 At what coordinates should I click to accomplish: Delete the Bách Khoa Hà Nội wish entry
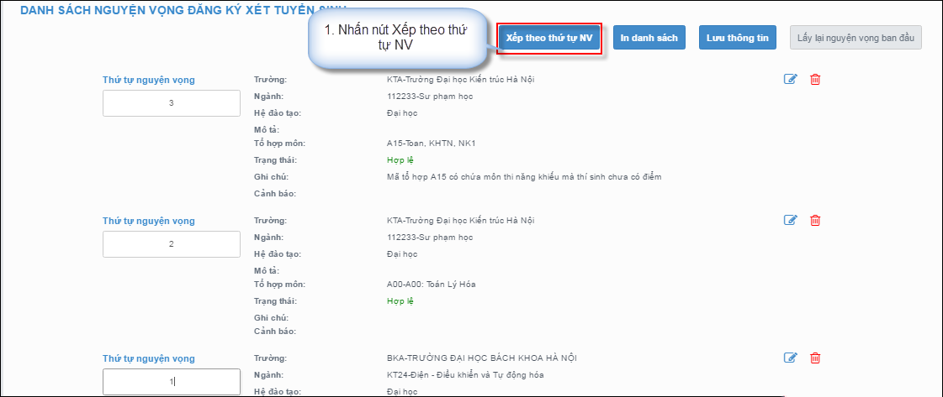click(x=814, y=358)
